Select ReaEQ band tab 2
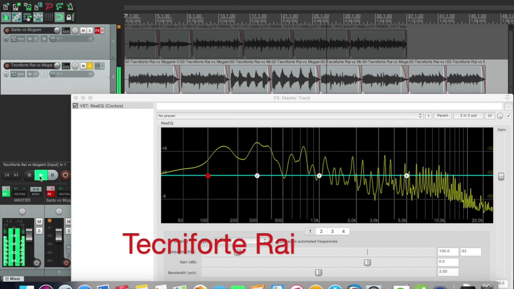The height and width of the screenshot is (289, 514). [x=321, y=231]
